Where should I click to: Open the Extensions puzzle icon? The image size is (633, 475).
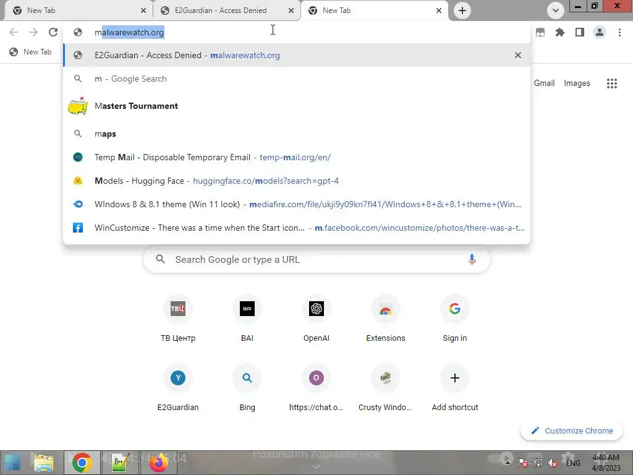click(x=559, y=32)
